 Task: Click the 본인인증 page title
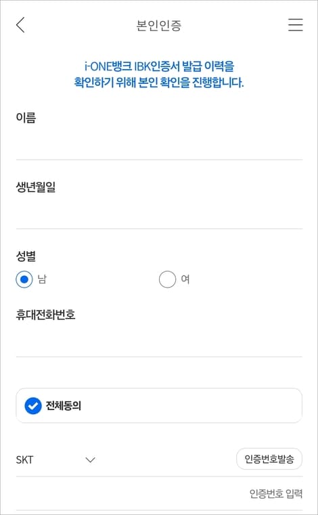tap(159, 25)
